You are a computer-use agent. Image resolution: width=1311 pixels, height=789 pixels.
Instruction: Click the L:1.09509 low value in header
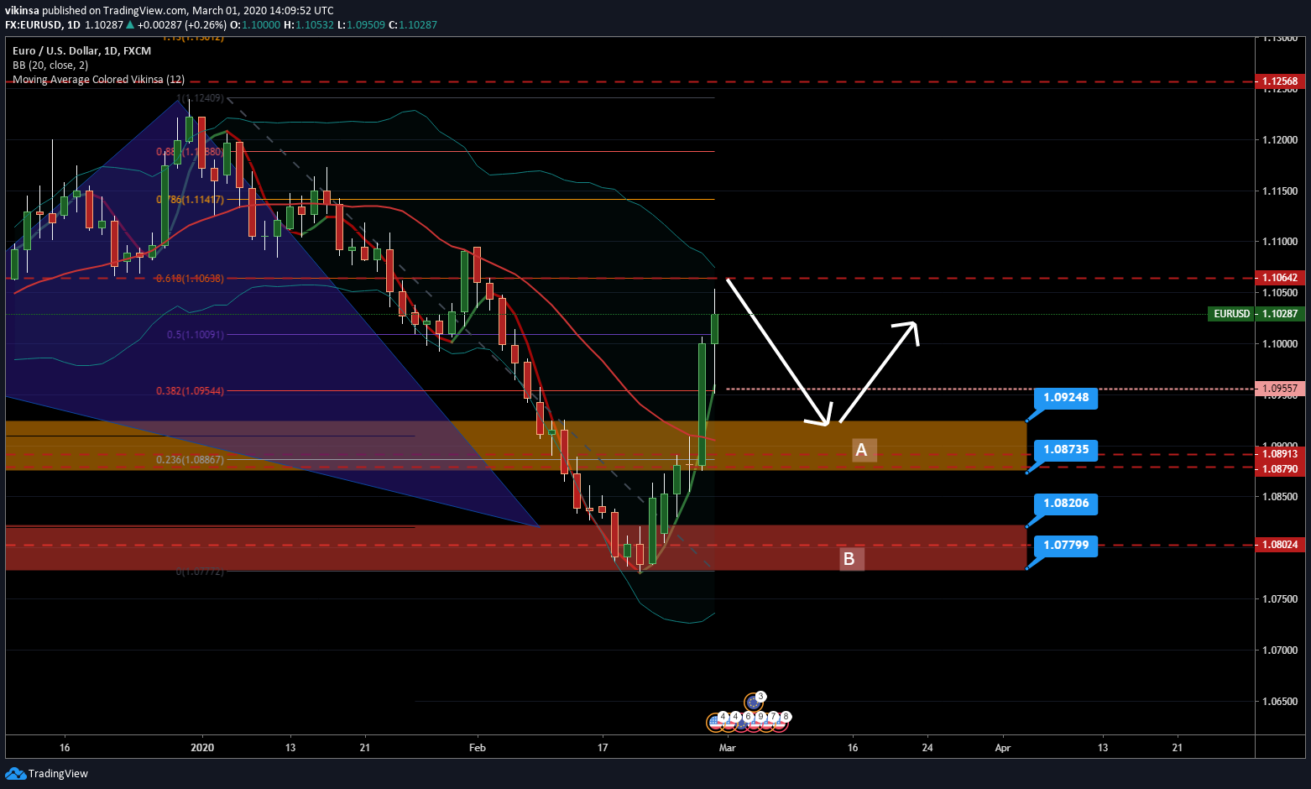pyautogui.click(x=361, y=25)
